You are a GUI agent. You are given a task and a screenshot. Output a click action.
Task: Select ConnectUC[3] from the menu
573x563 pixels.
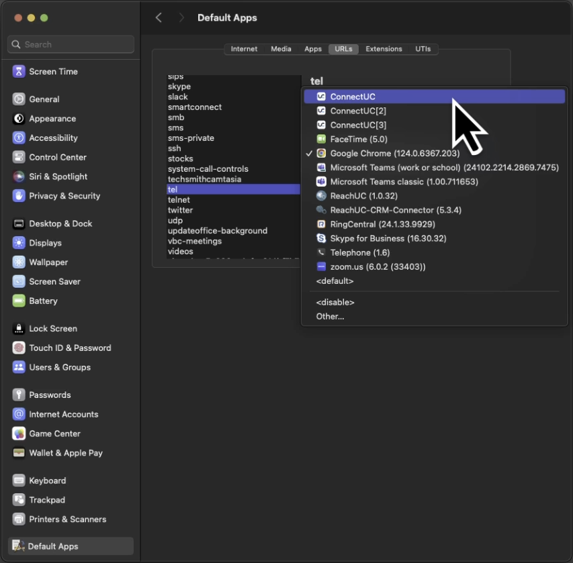coord(434,125)
